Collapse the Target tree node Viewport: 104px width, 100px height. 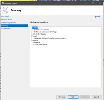(31, 36)
